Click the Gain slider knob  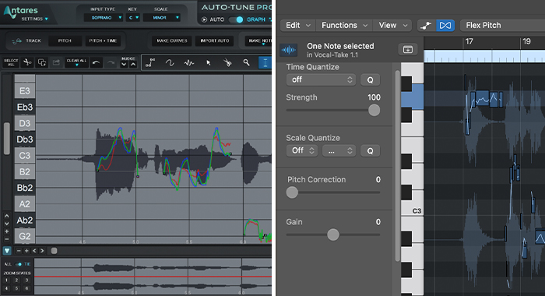pos(333,234)
